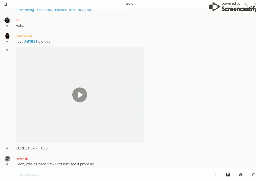Open the search icon in top-left
Image resolution: width=256 pixels, height=181 pixels.
5,4
